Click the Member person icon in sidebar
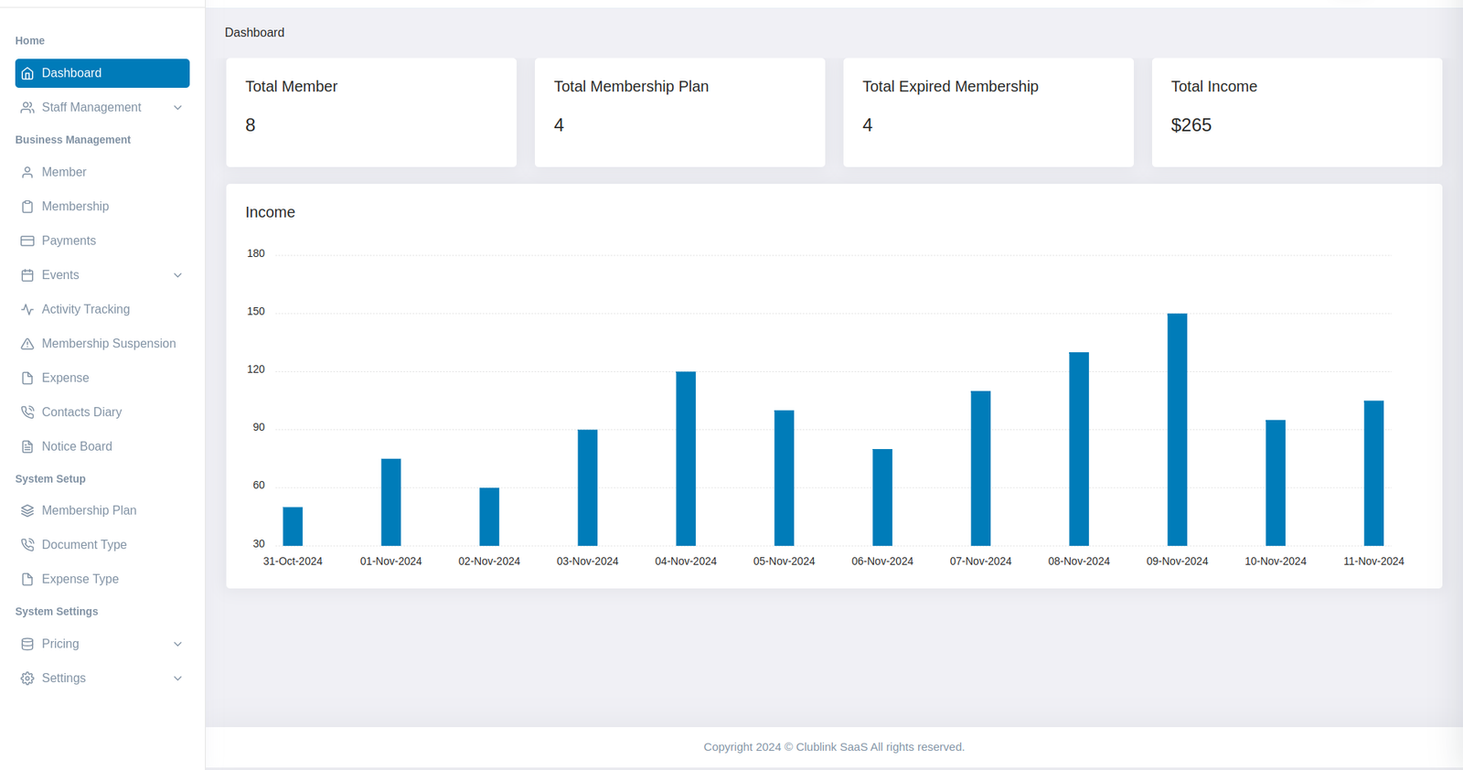This screenshot has width=1463, height=770. coord(27,172)
